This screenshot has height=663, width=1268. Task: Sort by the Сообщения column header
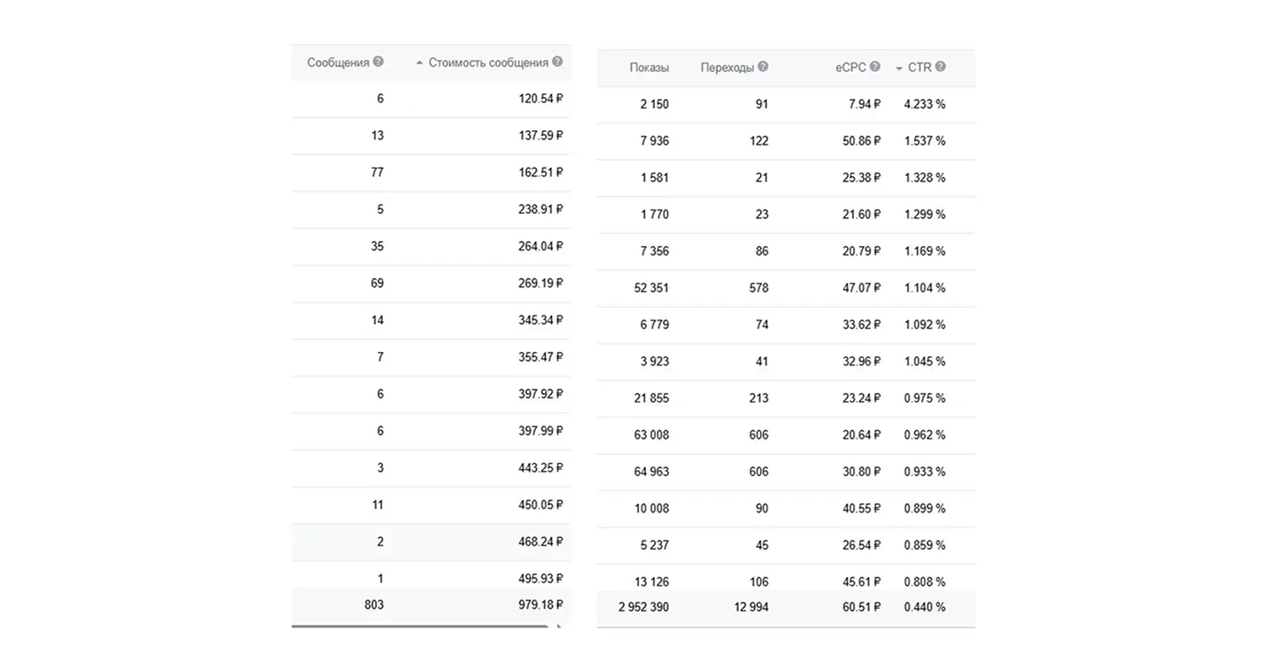coord(338,63)
